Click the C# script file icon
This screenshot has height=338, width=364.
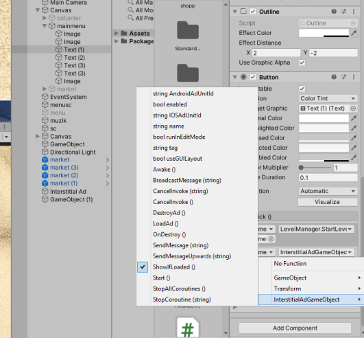coord(188,327)
